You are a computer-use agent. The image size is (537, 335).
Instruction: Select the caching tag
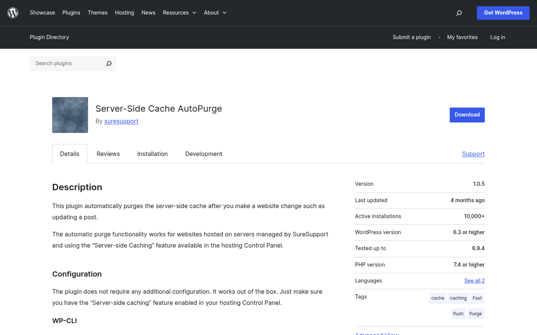(458, 298)
